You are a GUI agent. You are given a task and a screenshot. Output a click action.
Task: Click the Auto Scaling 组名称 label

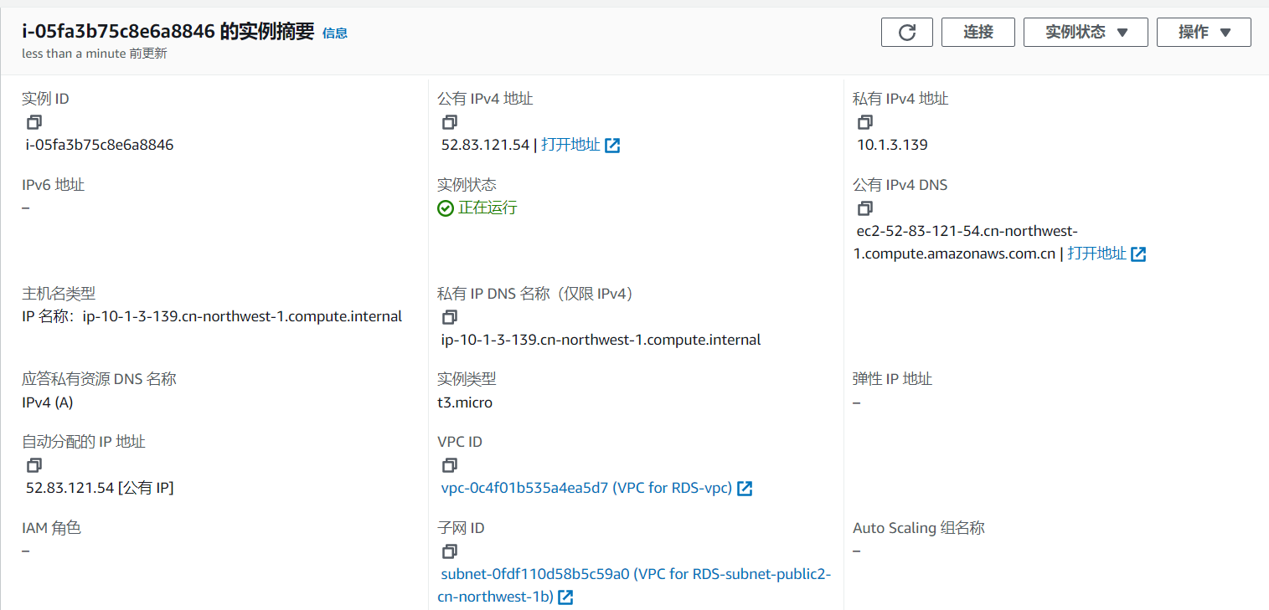click(919, 528)
